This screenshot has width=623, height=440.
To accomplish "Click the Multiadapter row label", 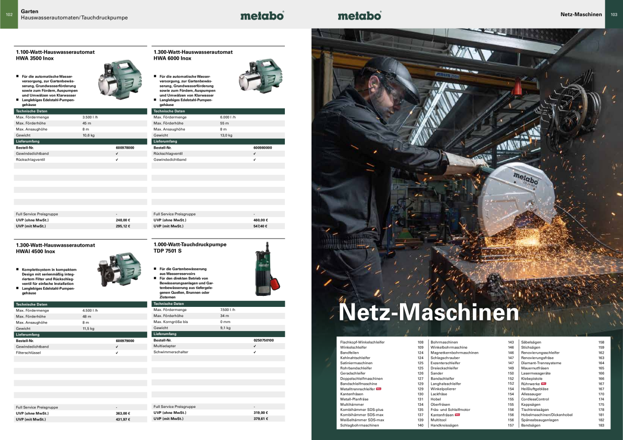I will coord(165,346).
